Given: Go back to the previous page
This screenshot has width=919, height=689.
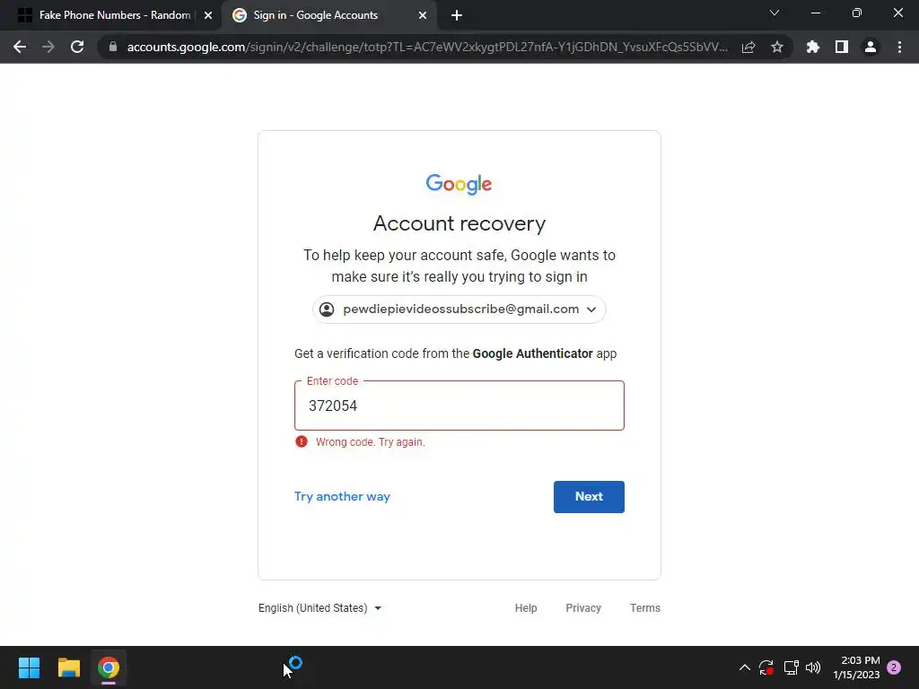Looking at the screenshot, I should coord(20,47).
